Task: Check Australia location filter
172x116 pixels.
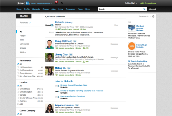Action: [18, 101]
